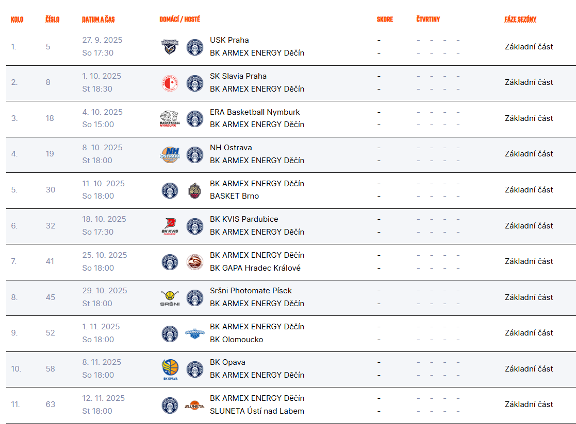
Task: Click the BK Olomoucko logo
Action: (195, 333)
